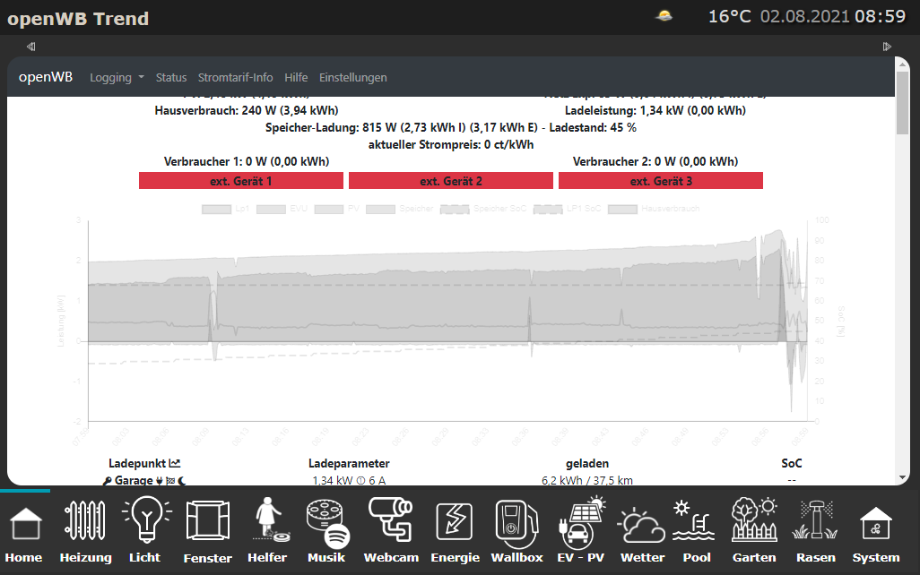Open the Heizung radiator page
Image resolution: width=920 pixels, height=575 pixels.
click(86, 530)
